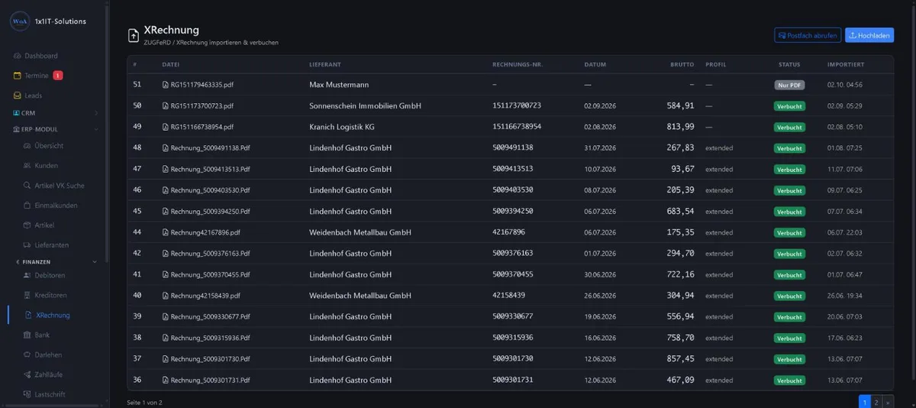Click the file icon of Rechnung42167896.pdf
The width and height of the screenshot is (916, 408).
click(166, 232)
